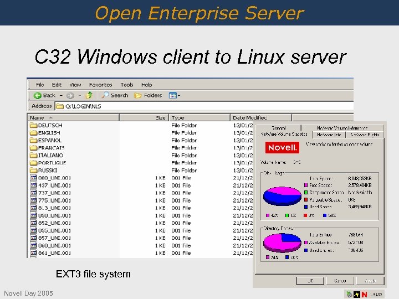Select the ESPANOL folder icon
Viewport: 399px width, 299px height.
[33, 140]
